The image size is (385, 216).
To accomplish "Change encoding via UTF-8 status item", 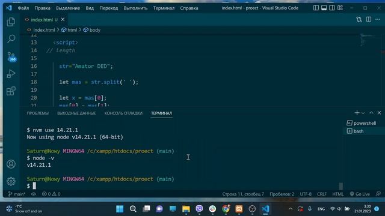I will [306, 194].
